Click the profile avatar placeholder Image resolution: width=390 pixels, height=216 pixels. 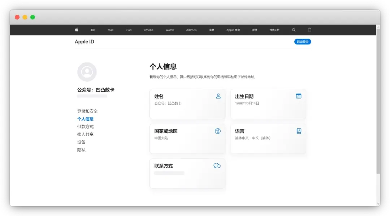point(87,72)
